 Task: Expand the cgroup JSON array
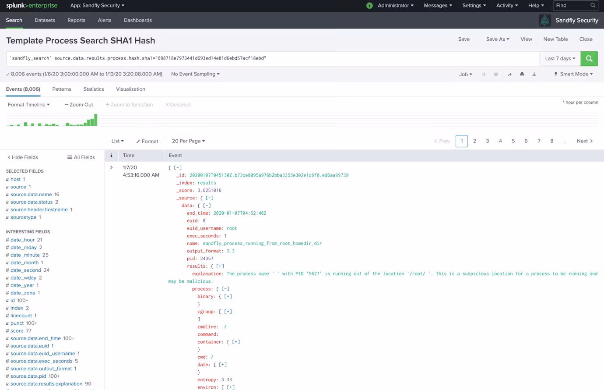[x=228, y=312]
